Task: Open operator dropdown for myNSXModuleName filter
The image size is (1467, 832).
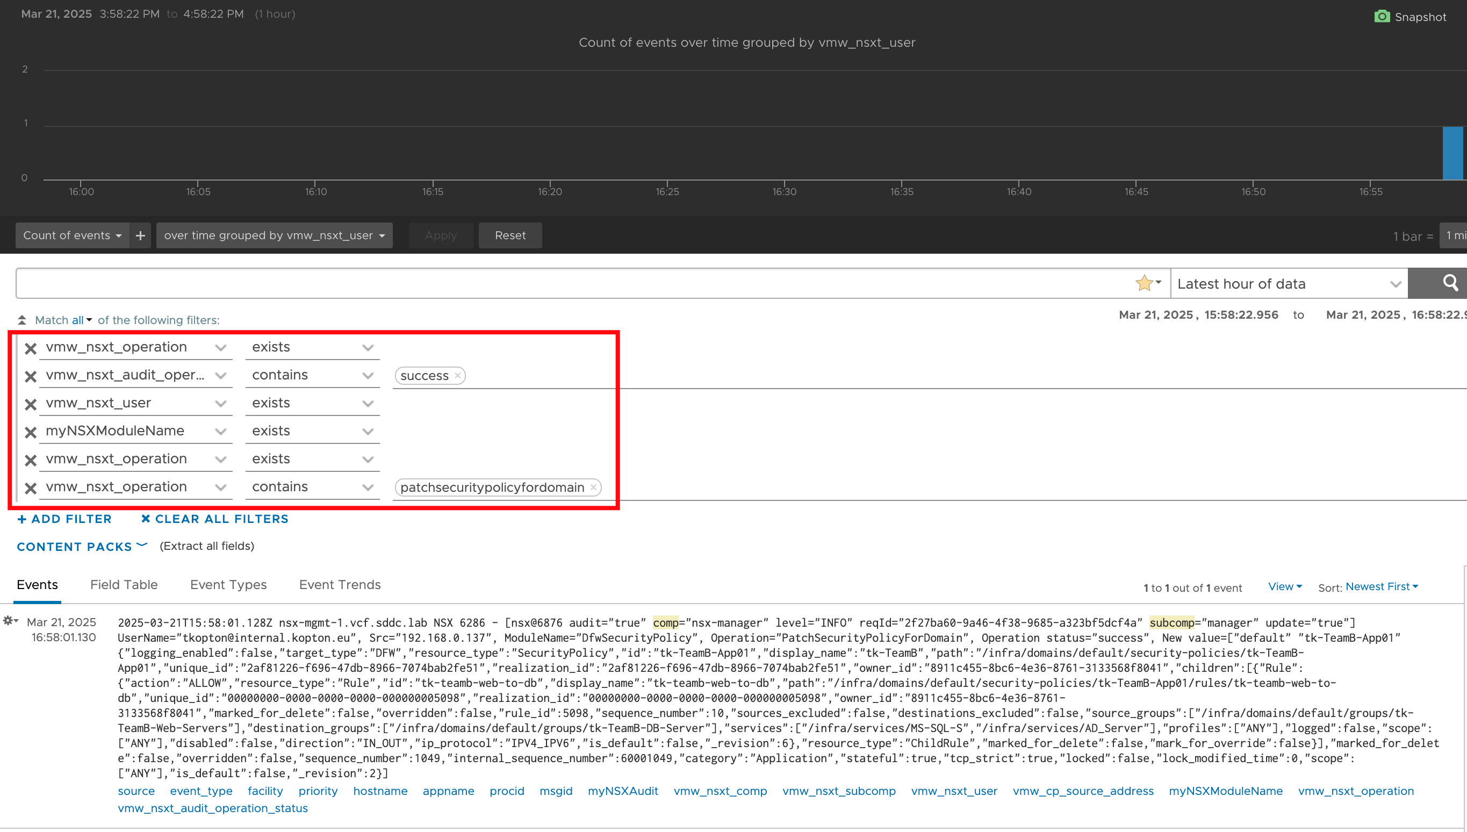Action: tap(313, 432)
